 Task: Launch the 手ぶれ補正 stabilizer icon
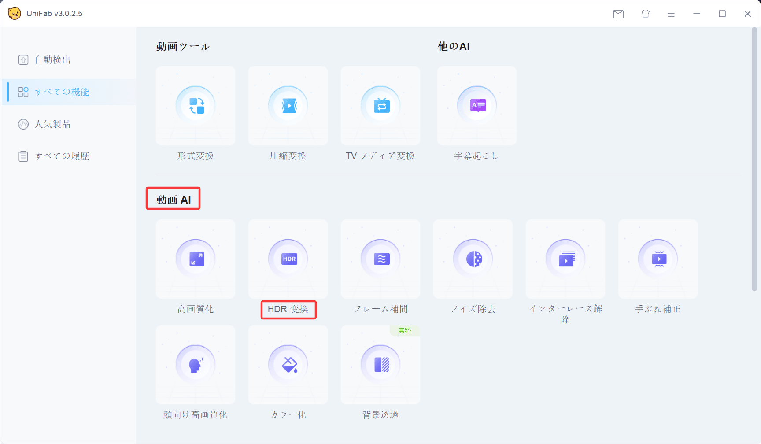click(658, 259)
